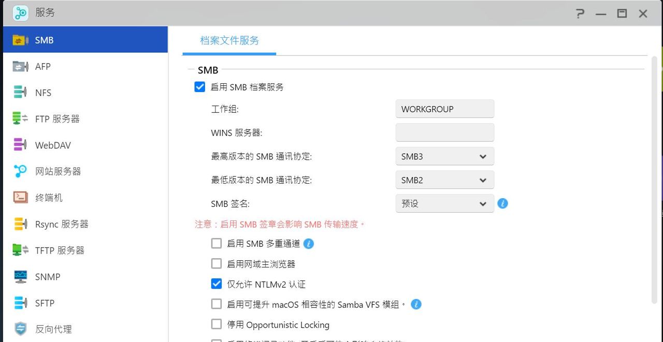Open SNMP settings
This screenshot has height=342, width=663.
point(85,277)
